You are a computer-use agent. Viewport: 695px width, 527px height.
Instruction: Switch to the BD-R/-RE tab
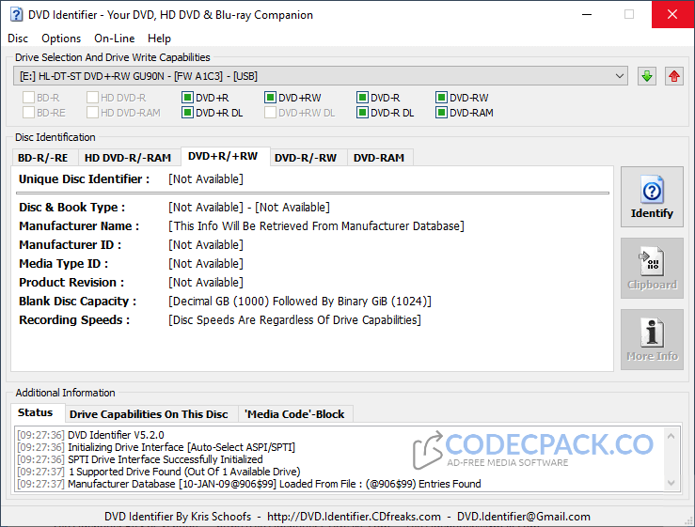(43, 158)
